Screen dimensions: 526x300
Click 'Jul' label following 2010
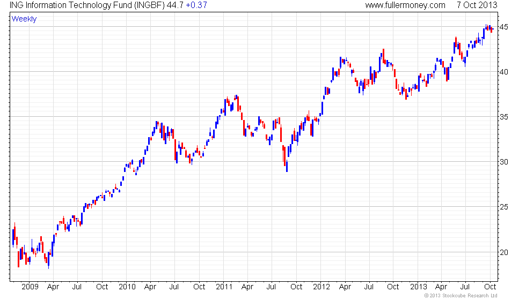(174, 287)
